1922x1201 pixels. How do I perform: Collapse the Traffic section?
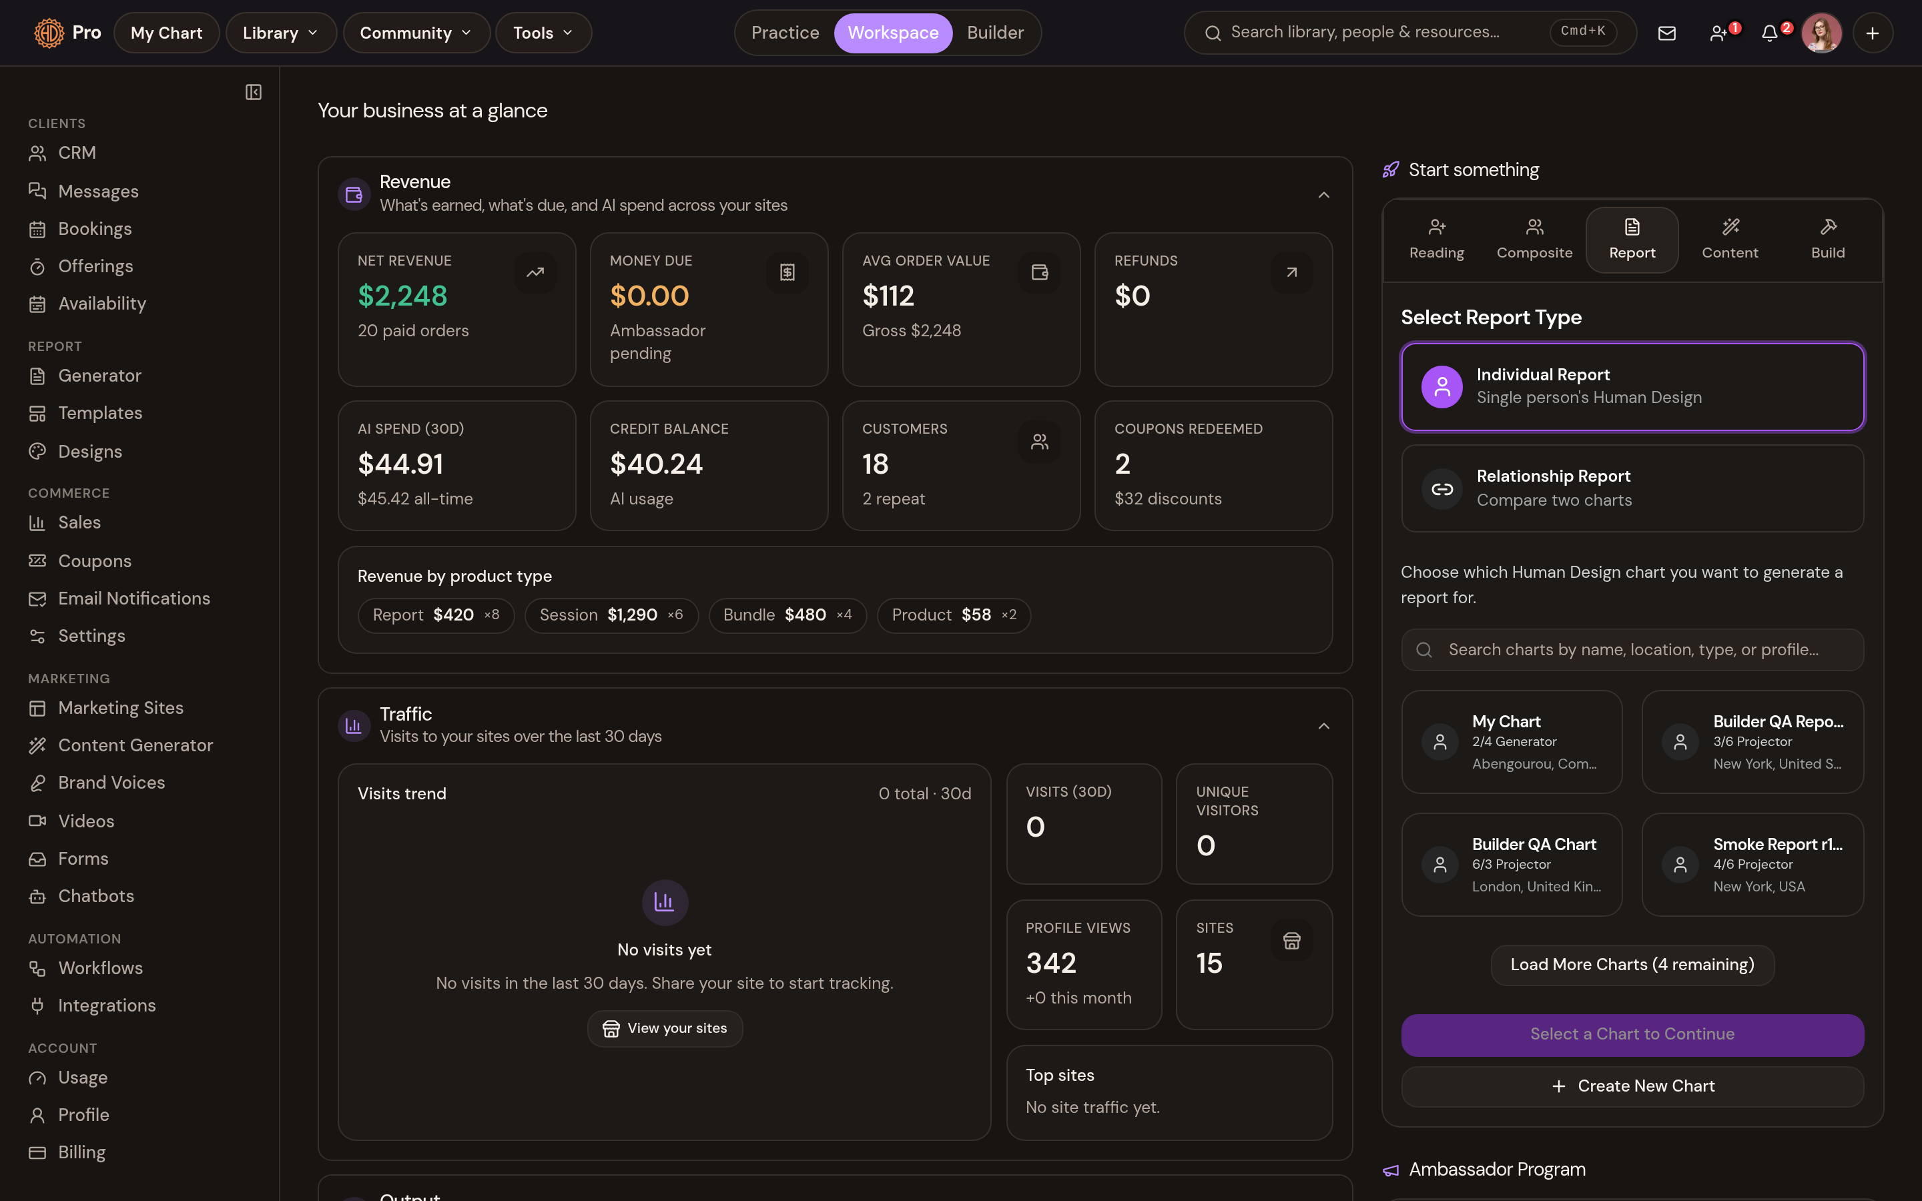click(x=1323, y=726)
